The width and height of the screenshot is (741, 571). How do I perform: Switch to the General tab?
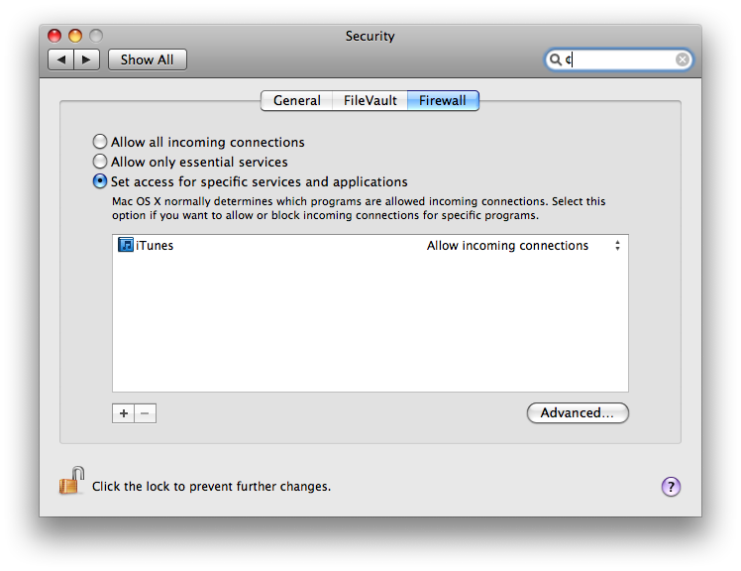point(297,101)
